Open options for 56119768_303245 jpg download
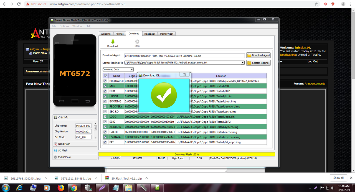355x192 pixels. coord(46,178)
